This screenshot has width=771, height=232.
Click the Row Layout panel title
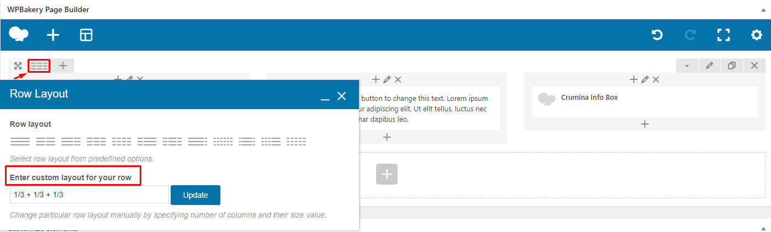coord(39,94)
